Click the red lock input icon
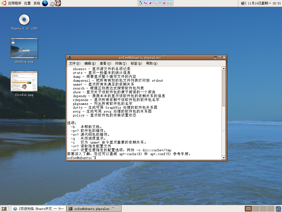 [x=164, y=3]
